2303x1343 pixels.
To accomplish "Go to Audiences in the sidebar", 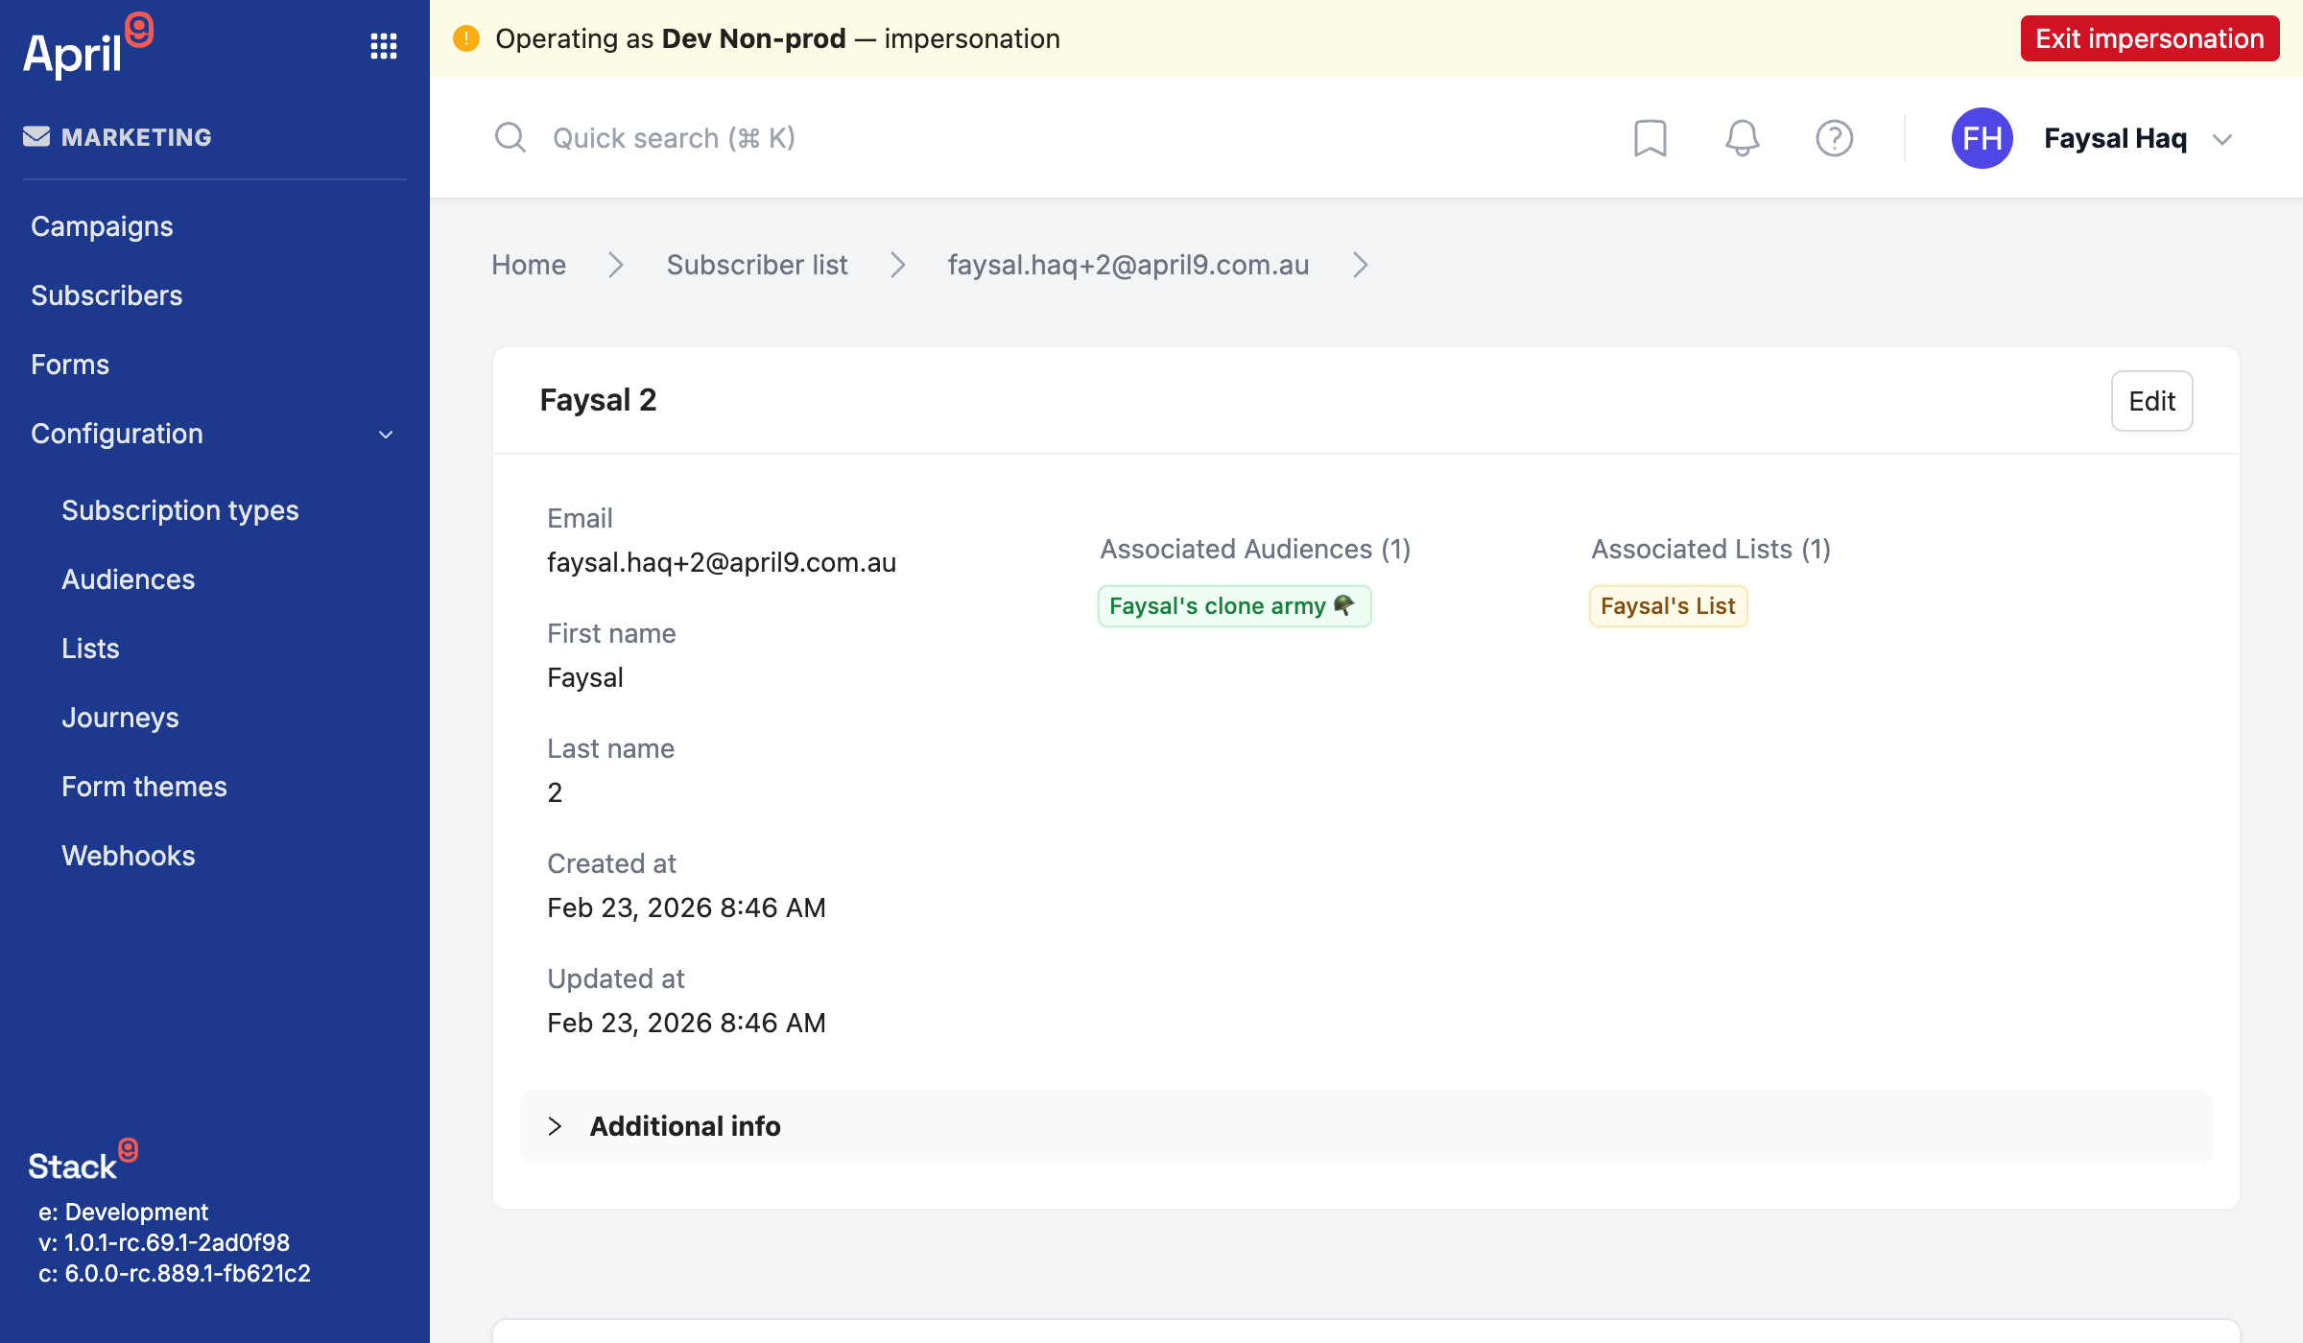I will (129, 579).
